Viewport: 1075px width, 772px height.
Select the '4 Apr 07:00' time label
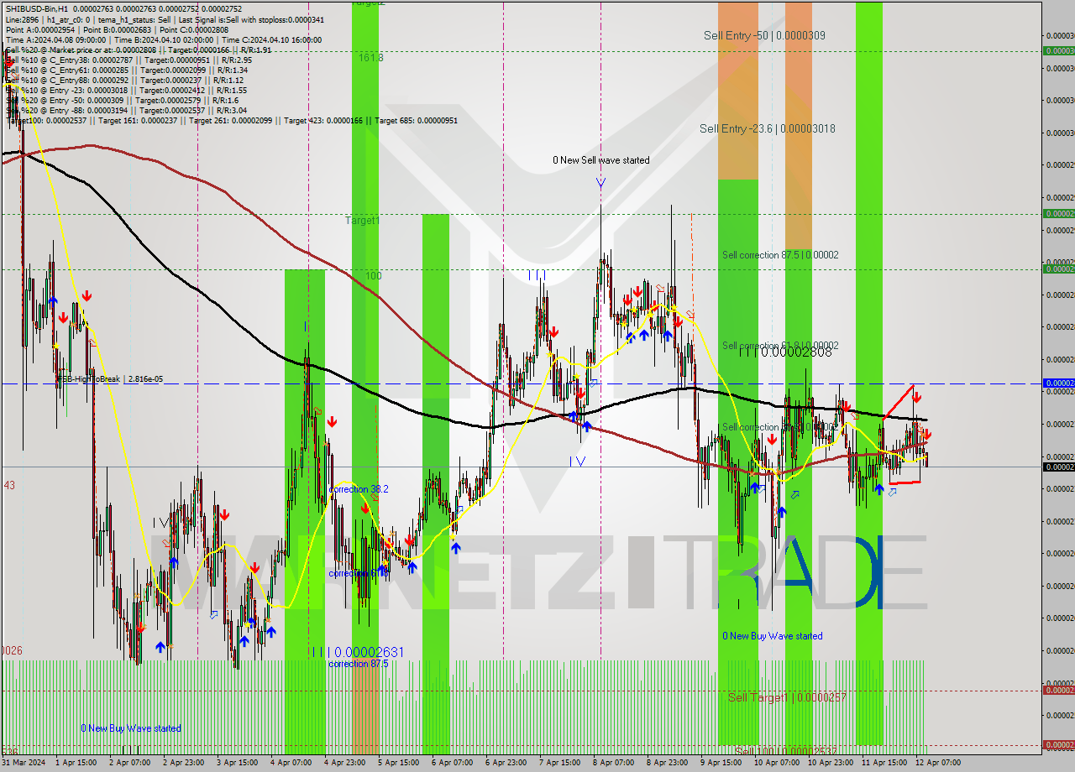[293, 763]
